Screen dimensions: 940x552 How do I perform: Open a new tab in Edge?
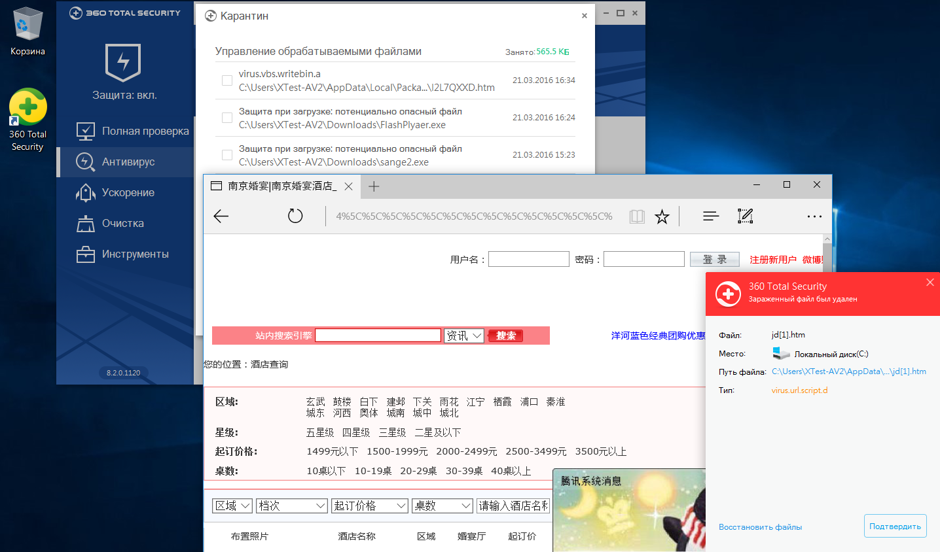tap(374, 186)
